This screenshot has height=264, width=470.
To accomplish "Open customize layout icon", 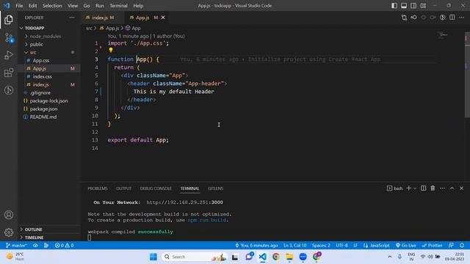I will pyautogui.click(x=423, y=6).
